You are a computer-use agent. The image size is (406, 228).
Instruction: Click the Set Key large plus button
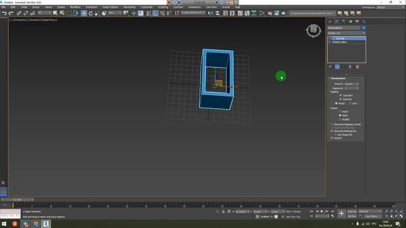[x=341, y=213]
